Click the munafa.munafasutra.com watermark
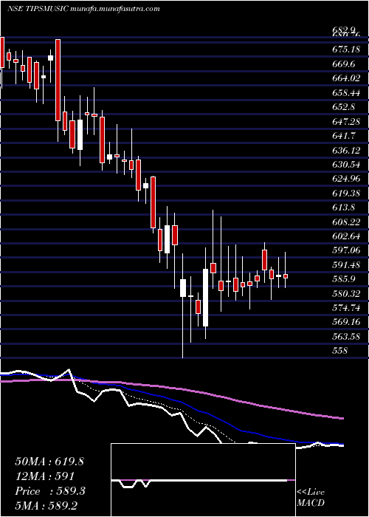 (x=115, y=9)
